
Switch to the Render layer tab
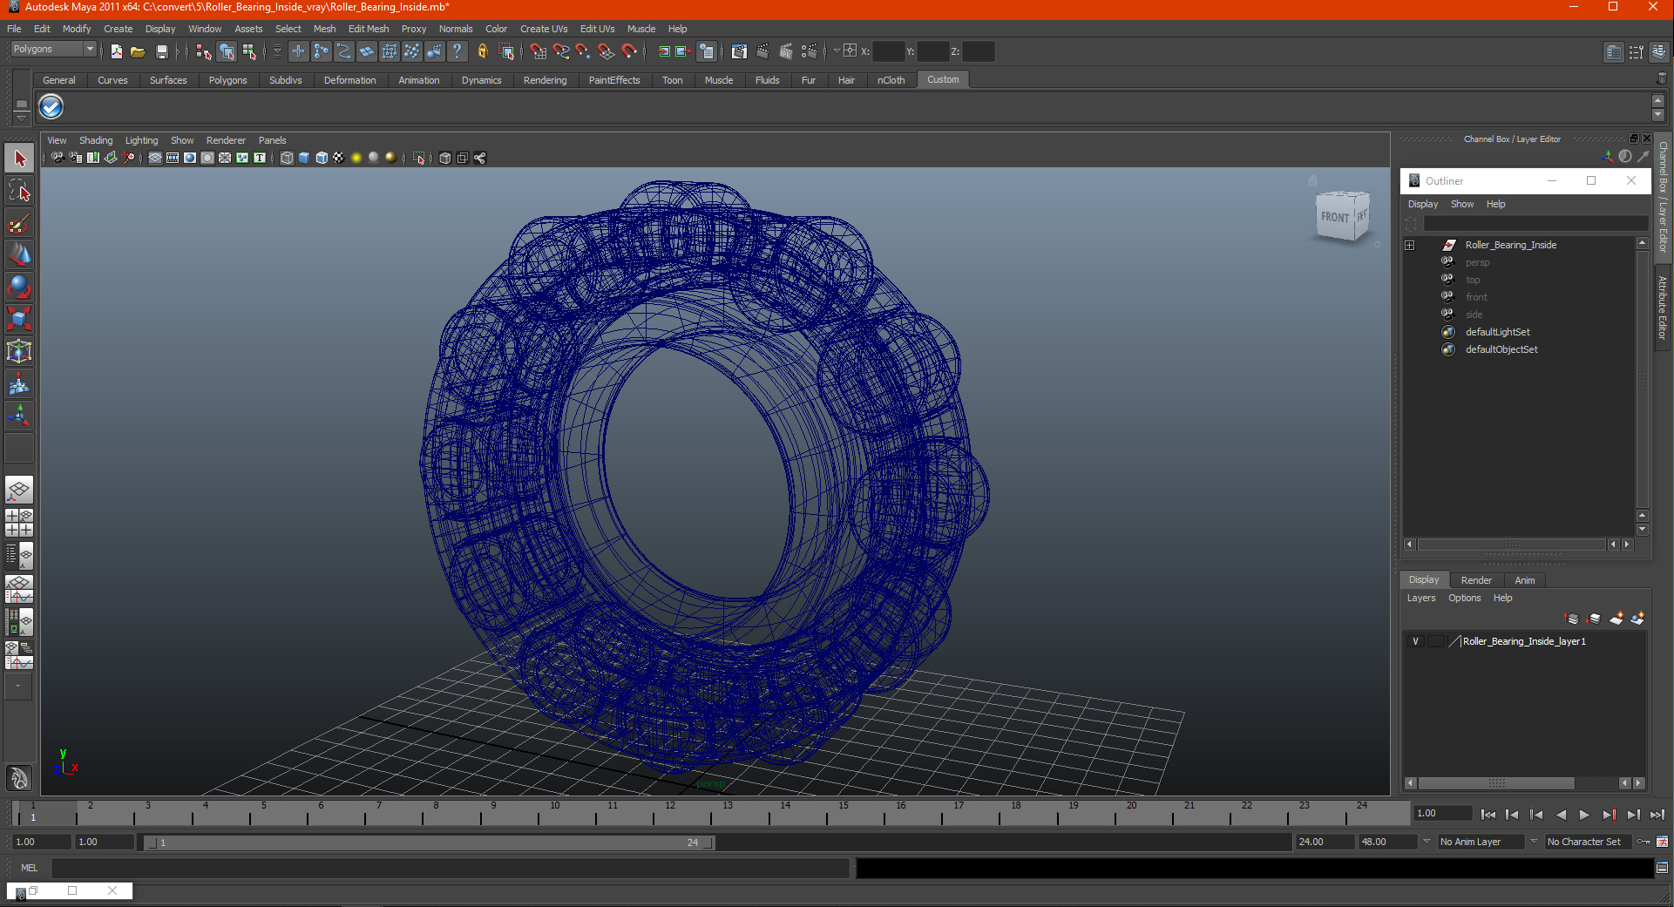[x=1476, y=580]
